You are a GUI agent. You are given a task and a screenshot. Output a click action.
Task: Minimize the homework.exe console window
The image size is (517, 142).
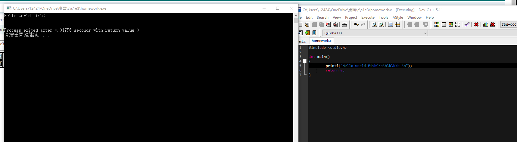pyautogui.click(x=264, y=8)
